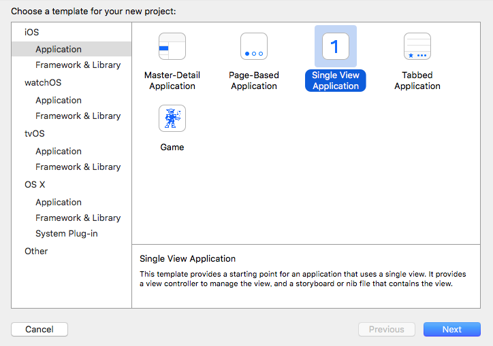Screen dimensions: 493x346
Task: Click the disabled Previous button
Action: pyautogui.click(x=386, y=330)
